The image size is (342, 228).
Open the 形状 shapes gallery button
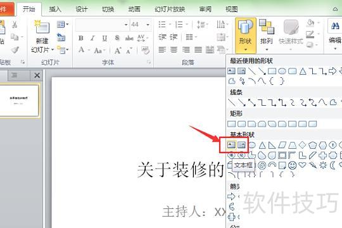click(245, 35)
